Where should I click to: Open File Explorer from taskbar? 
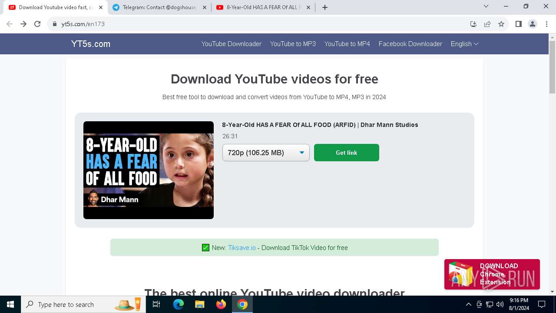click(199, 304)
